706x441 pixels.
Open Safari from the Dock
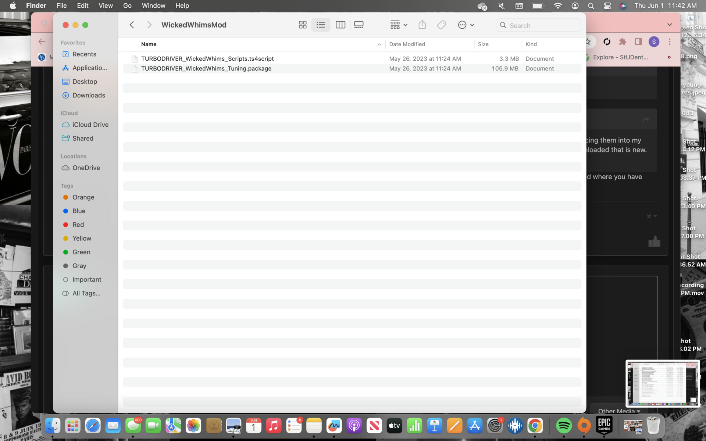coord(93,426)
